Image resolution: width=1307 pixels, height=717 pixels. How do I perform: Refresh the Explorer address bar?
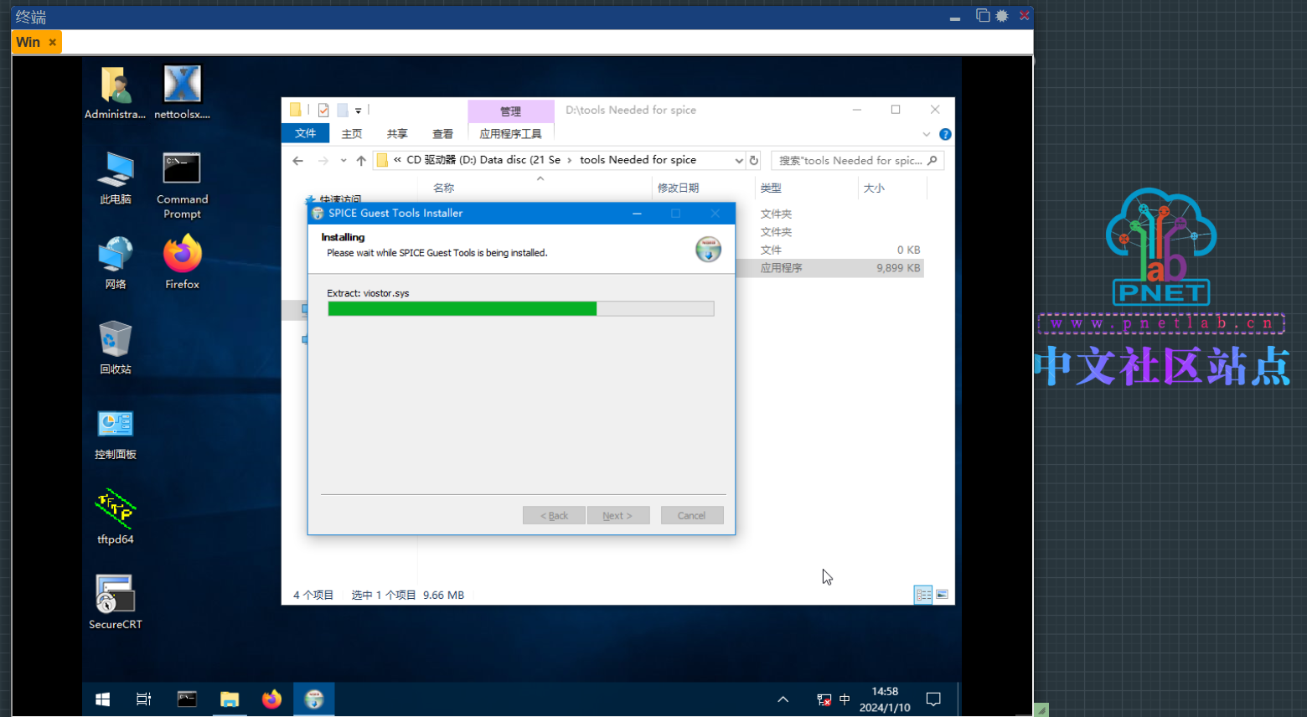click(754, 161)
